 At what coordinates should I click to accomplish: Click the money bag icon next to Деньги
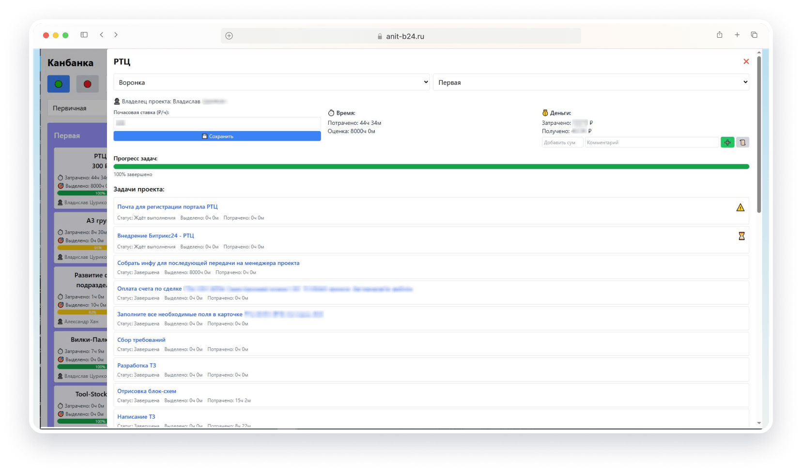tap(545, 113)
